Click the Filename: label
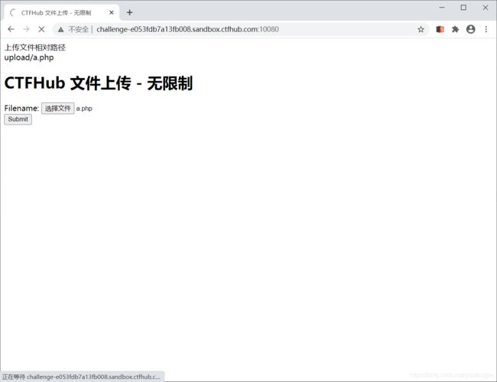Viewport: 497px width, 382px height. click(21, 108)
